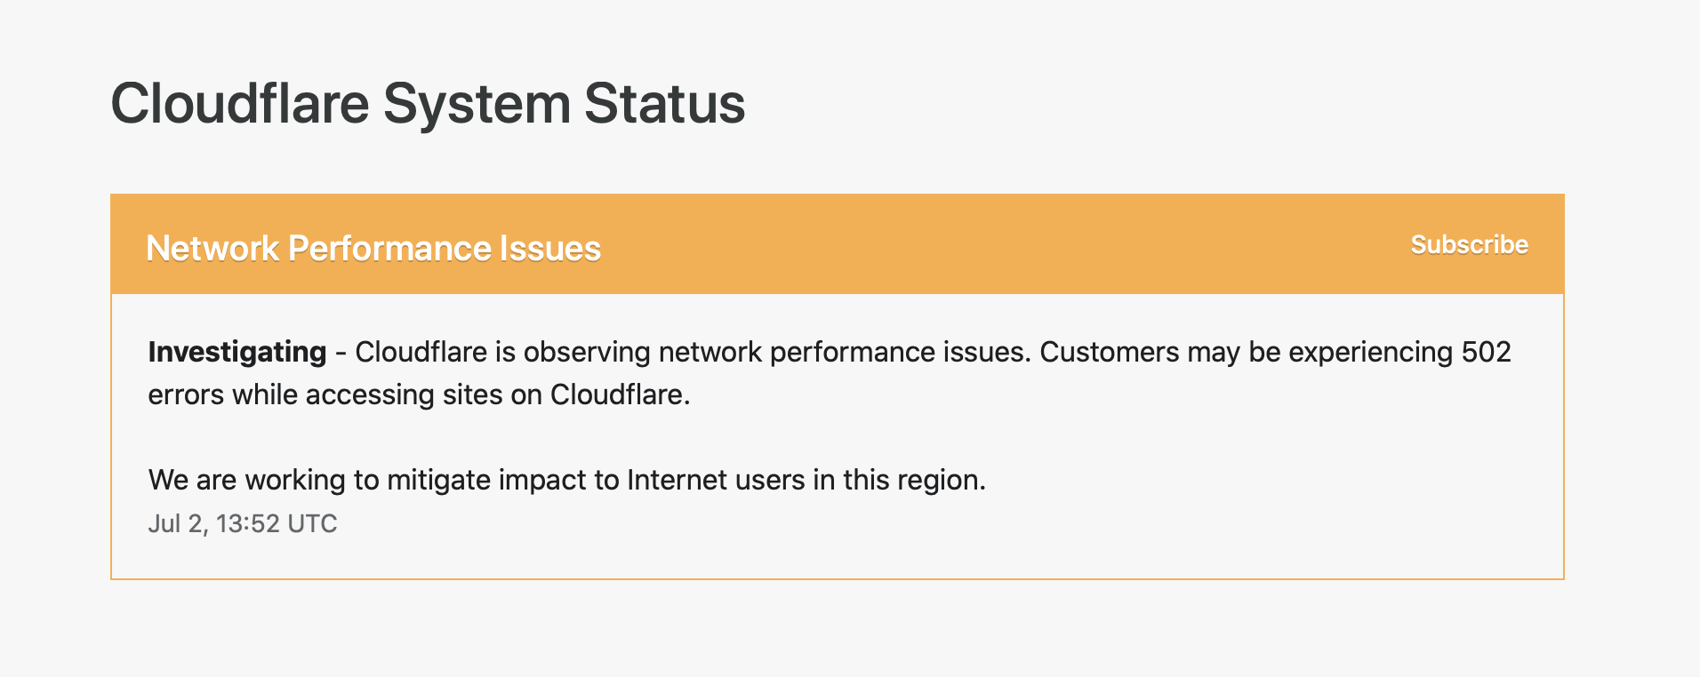Click the line "errors while accessing sites on Cloudflare"

coord(418,394)
